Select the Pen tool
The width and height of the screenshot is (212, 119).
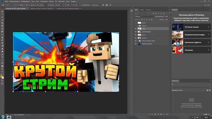(x=2, y=55)
